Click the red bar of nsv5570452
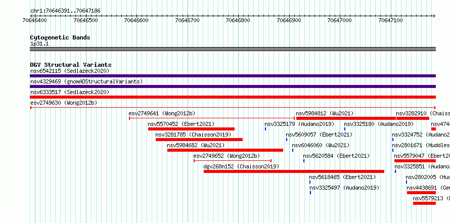 pos(192,129)
